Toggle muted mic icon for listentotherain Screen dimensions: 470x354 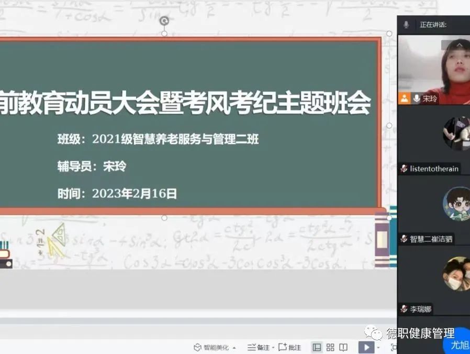[404, 169]
